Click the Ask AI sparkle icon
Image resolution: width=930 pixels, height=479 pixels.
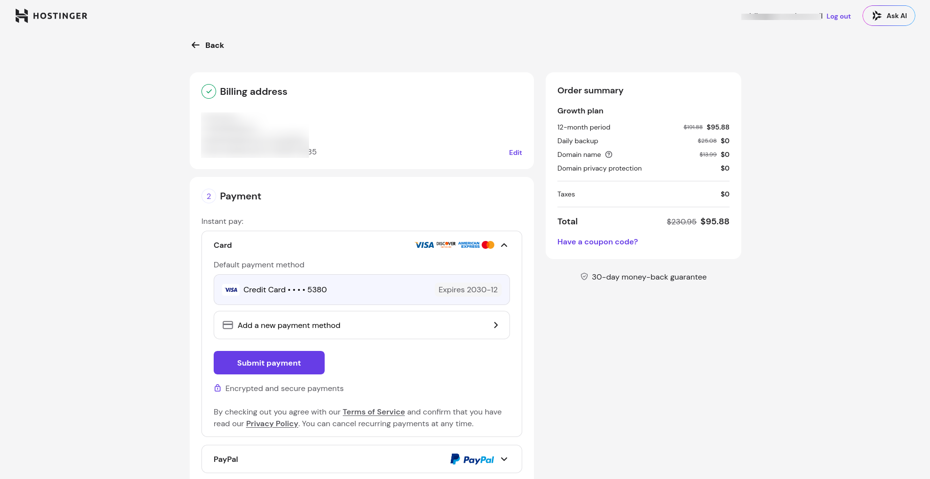(x=877, y=16)
